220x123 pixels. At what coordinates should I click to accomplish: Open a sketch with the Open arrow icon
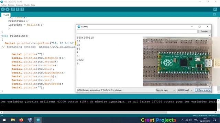tap(18, 9)
